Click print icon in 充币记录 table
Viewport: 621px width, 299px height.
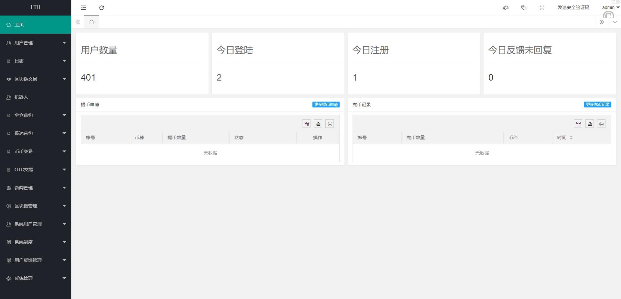coord(601,124)
